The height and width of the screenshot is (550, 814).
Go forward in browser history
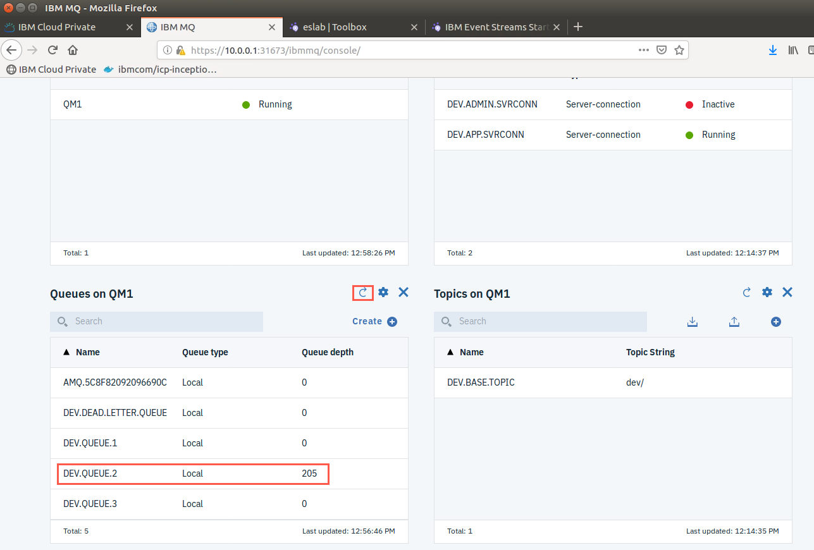coord(32,50)
